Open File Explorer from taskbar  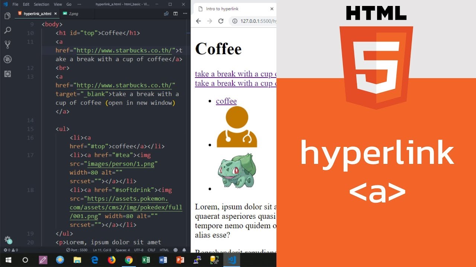tap(77, 260)
